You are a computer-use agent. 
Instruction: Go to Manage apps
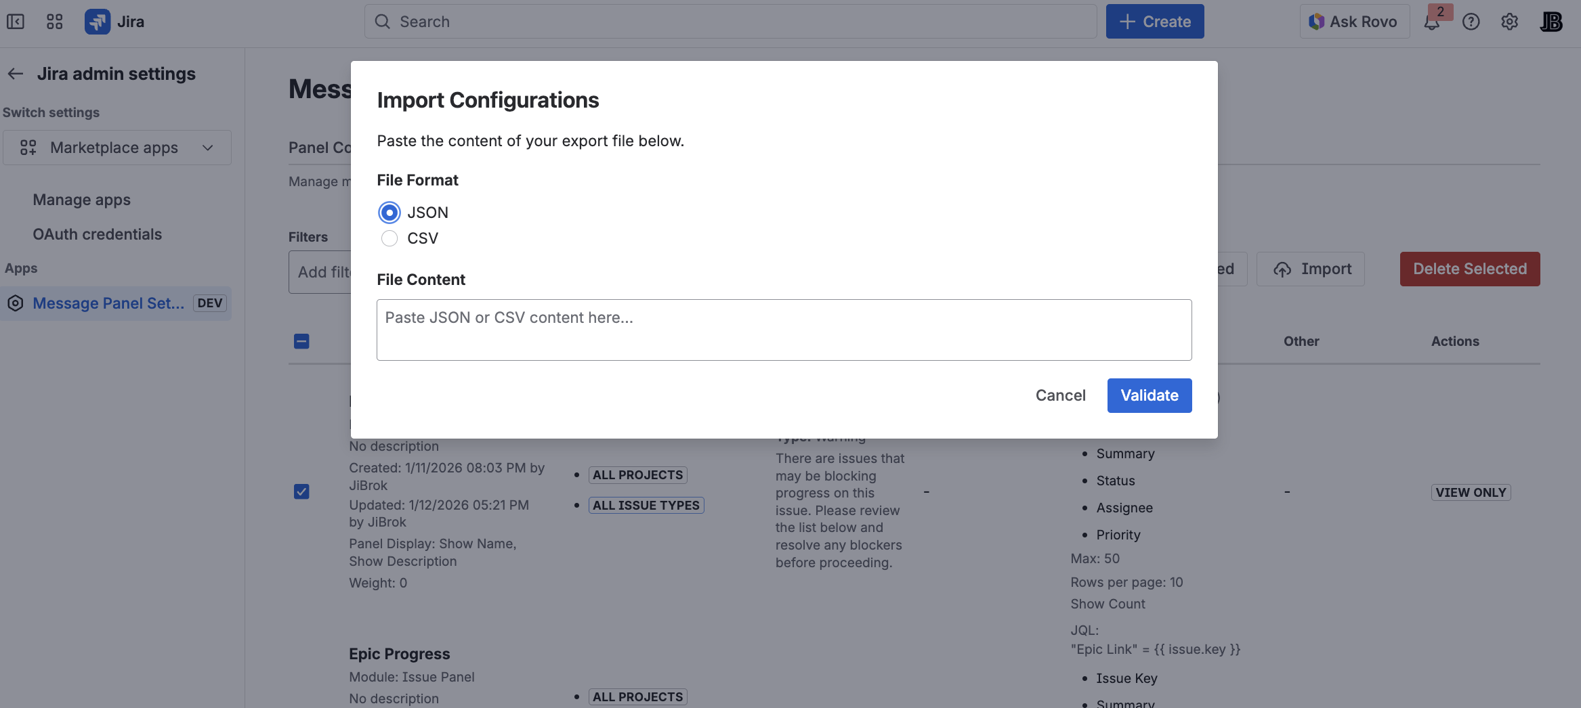click(x=81, y=199)
